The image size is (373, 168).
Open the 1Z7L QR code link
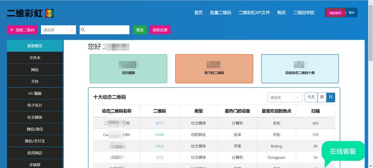coord(159,158)
